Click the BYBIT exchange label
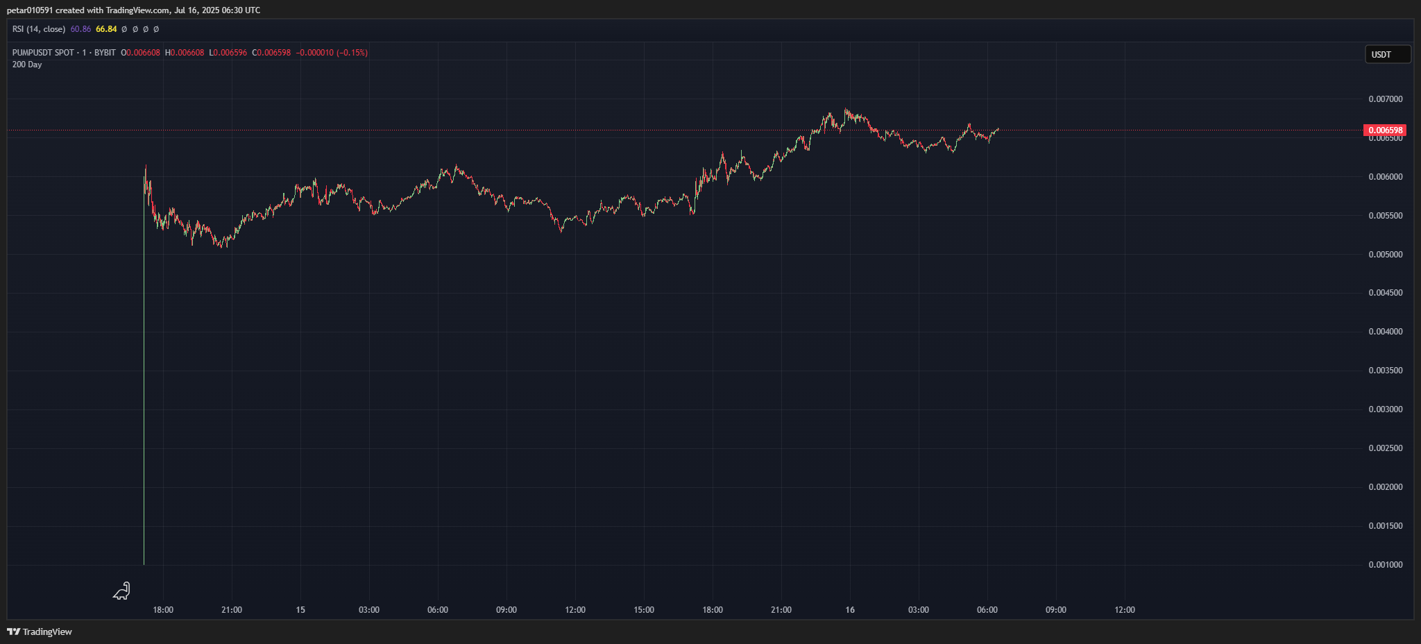Image resolution: width=1421 pixels, height=644 pixels. (105, 52)
